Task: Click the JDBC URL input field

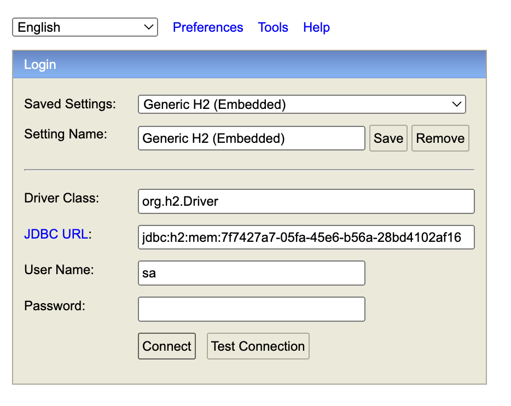Action: tap(306, 237)
